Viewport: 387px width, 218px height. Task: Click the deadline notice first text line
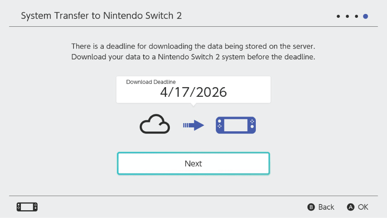pos(193,46)
